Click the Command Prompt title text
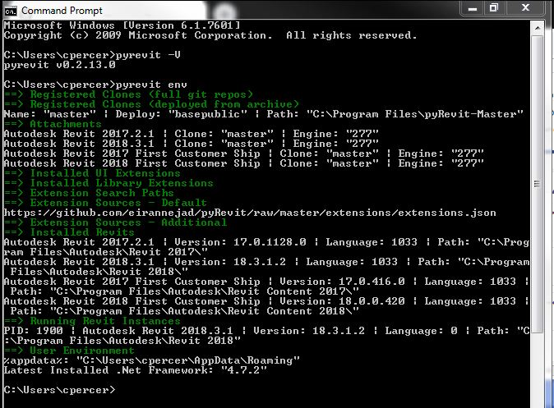Image resolution: width=554 pixels, height=408 pixels. [x=62, y=11]
